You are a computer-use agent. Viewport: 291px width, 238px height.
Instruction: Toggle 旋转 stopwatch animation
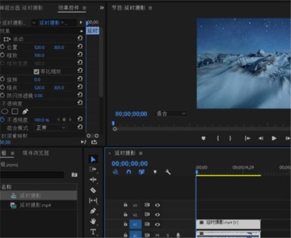point(2,79)
